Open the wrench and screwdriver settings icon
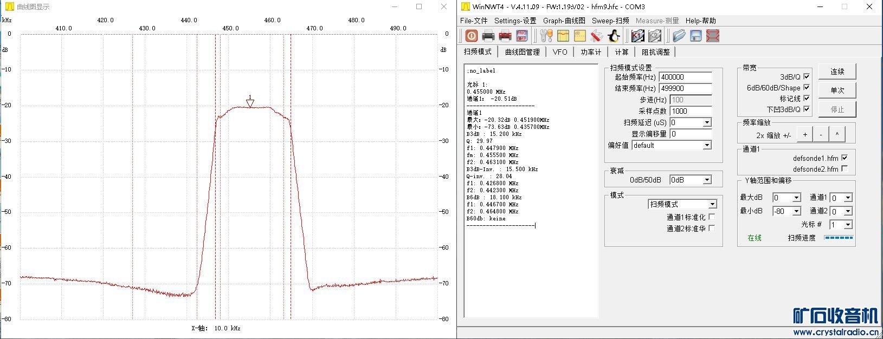 pyautogui.click(x=546, y=36)
